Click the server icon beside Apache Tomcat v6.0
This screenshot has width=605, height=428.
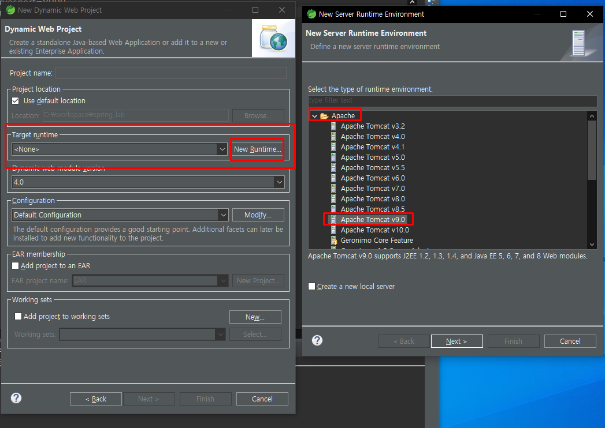point(333,178)
